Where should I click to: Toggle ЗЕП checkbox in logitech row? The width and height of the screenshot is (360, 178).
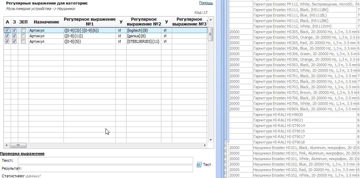click(23, 30)
